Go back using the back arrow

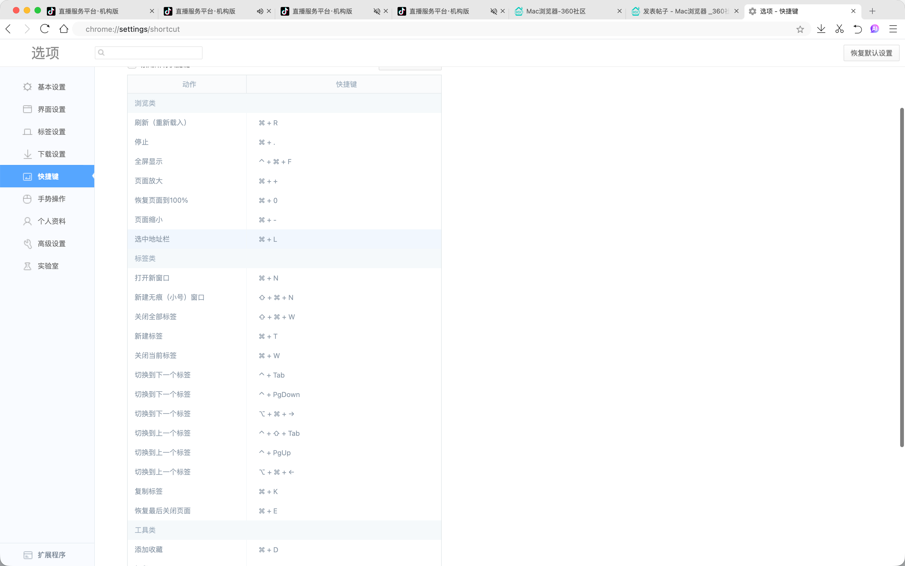tap(9, 29)
